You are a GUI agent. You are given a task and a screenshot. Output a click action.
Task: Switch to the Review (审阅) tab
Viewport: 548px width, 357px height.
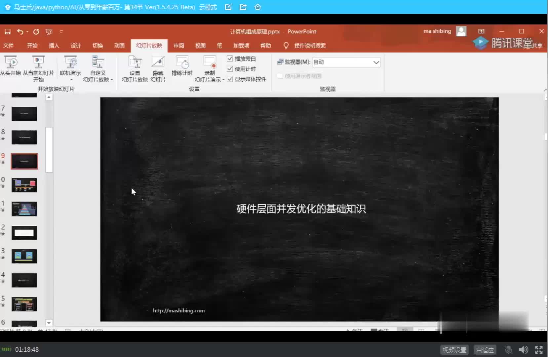pyautogui.click(x=179, y=46)
